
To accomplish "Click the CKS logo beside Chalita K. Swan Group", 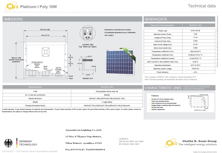I will pyautogui.click(x=171, y=143).
